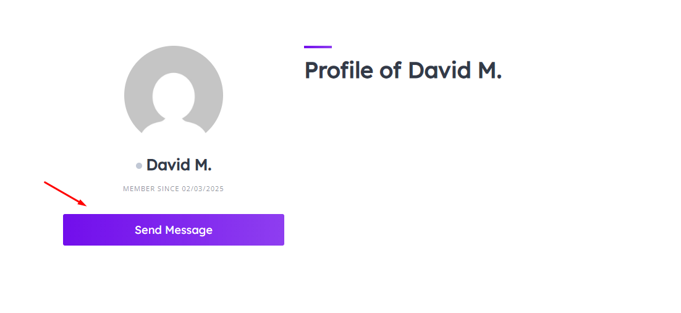Select the word Profile in the heading
This screenshot has width=681, height=313.
click(x=339, y=70)
